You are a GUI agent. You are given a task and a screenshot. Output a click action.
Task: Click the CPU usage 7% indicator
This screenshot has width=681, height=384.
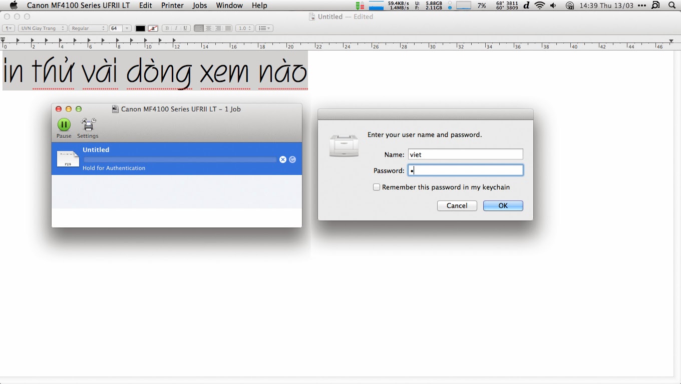482,5
